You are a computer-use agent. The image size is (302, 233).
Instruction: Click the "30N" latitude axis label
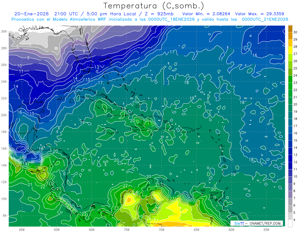pos(4,31)
